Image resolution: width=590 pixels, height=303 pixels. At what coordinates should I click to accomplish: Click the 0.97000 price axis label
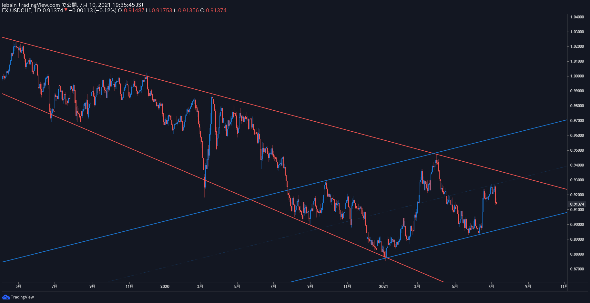point(577,121)
